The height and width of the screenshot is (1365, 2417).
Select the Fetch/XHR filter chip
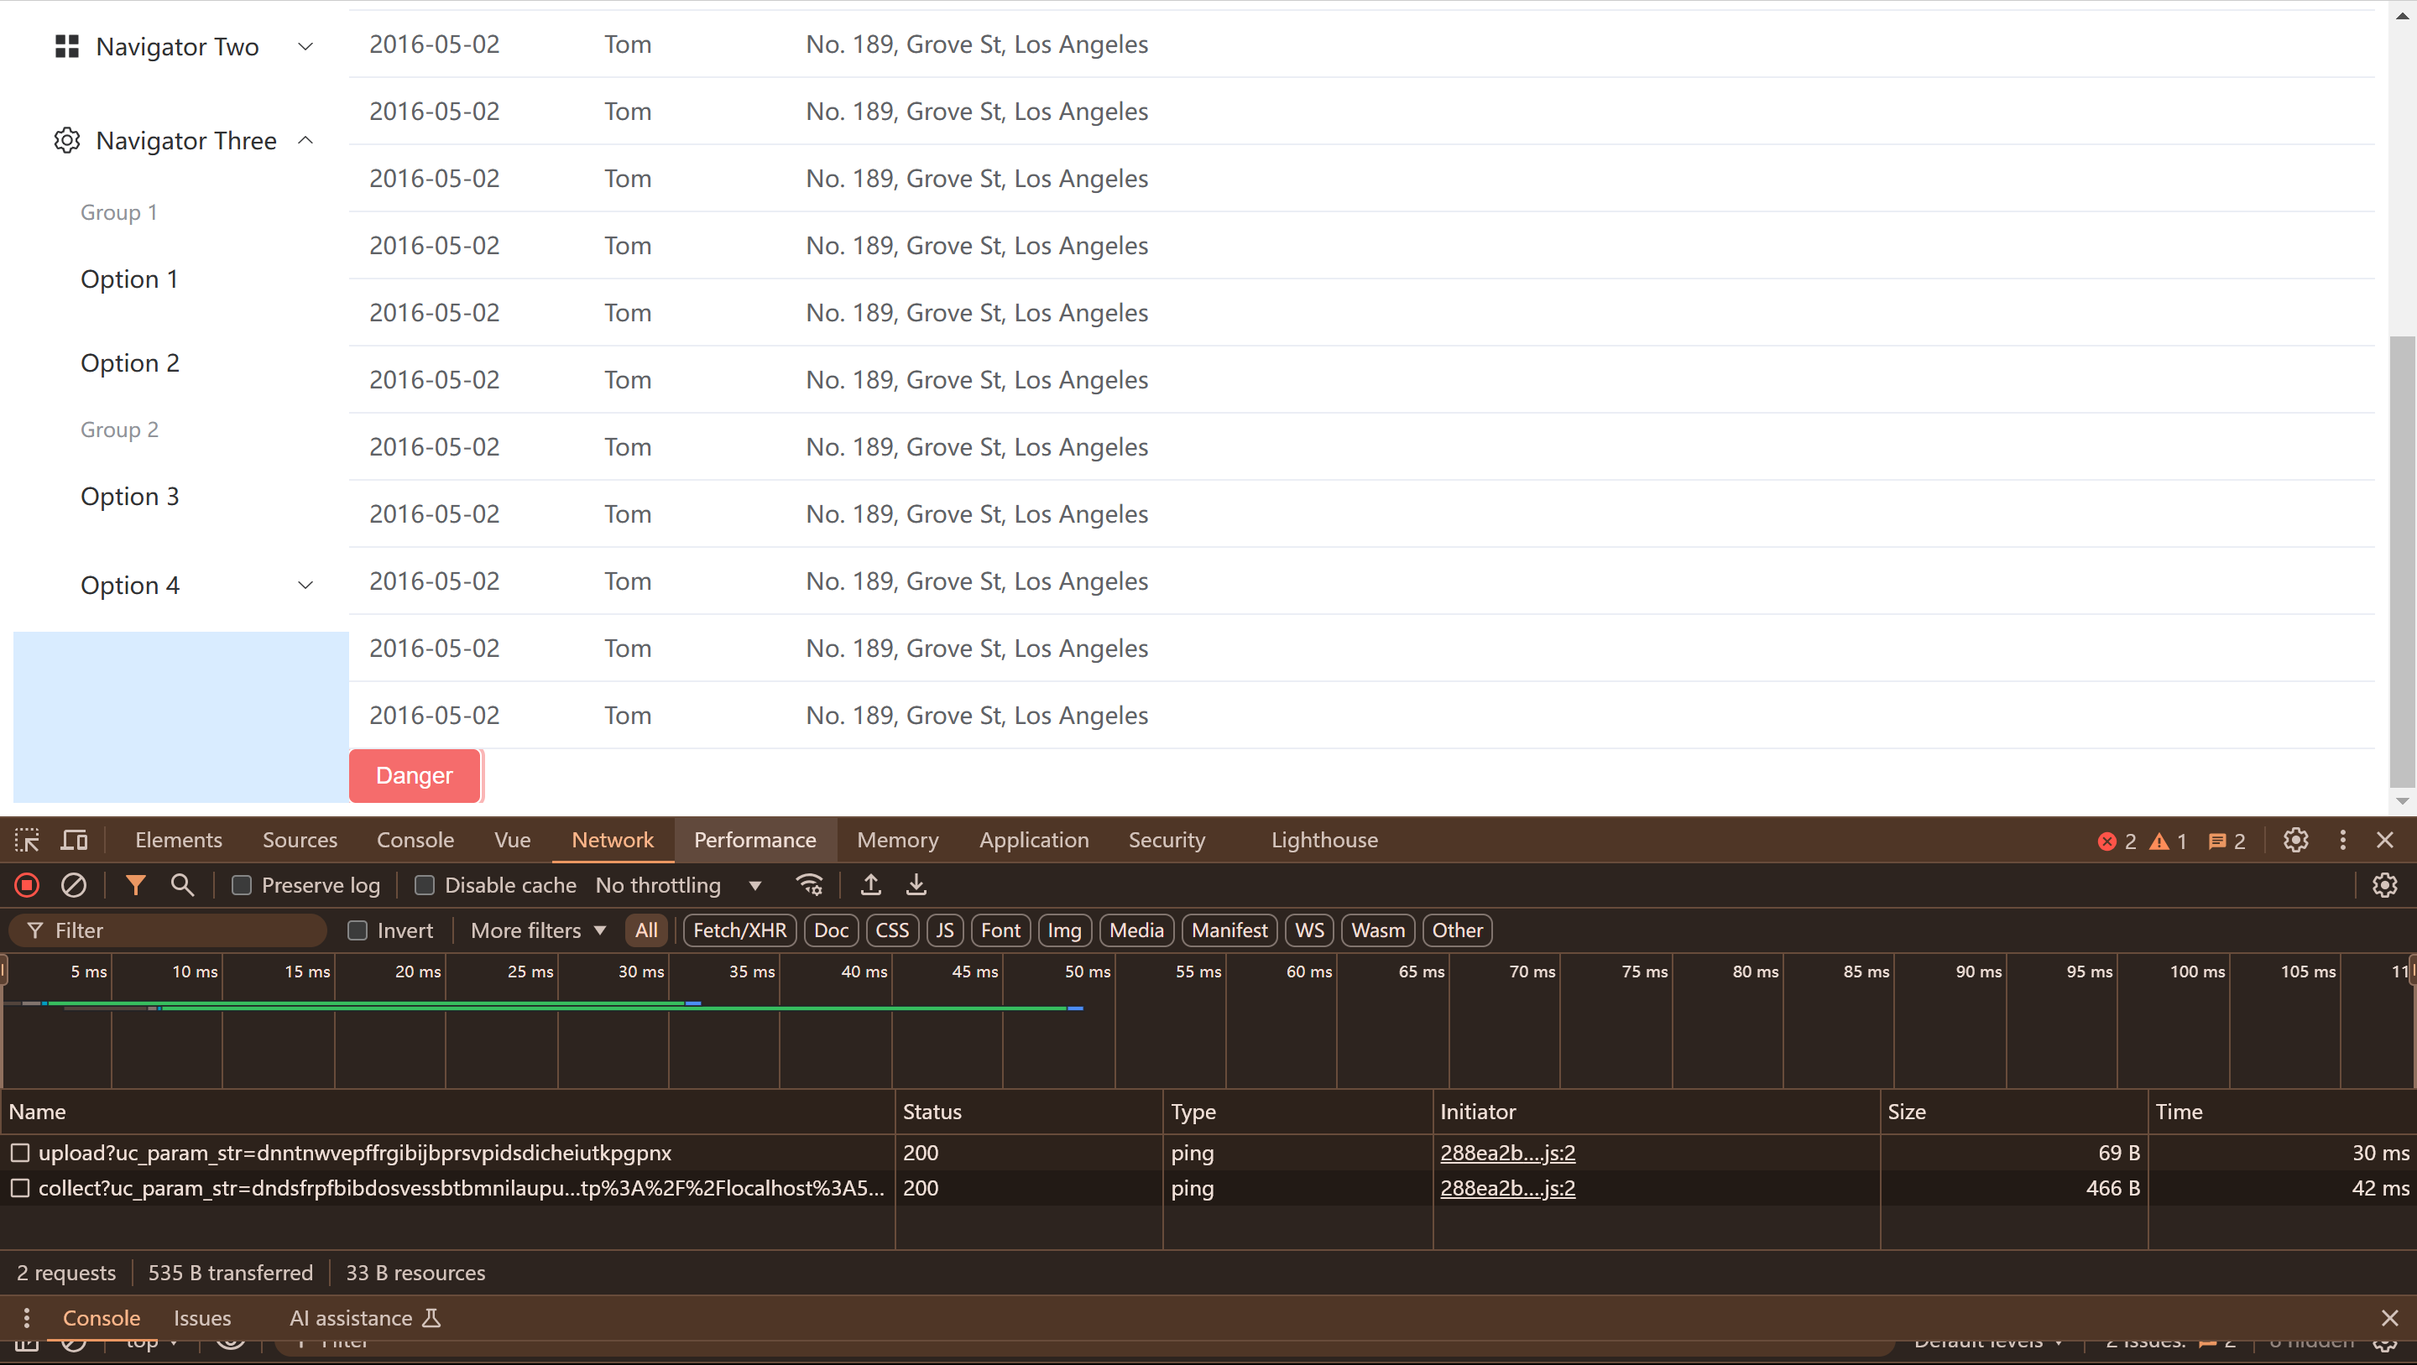(739, 930)
